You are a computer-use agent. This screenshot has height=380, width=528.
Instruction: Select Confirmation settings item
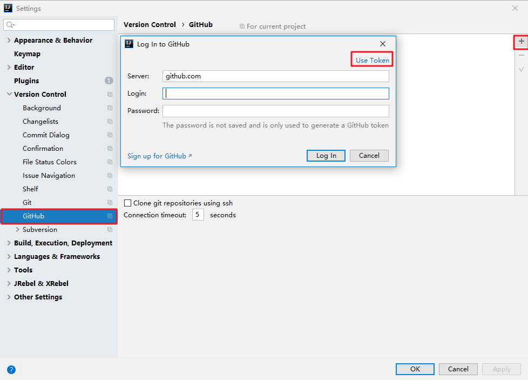pos(43,148)
